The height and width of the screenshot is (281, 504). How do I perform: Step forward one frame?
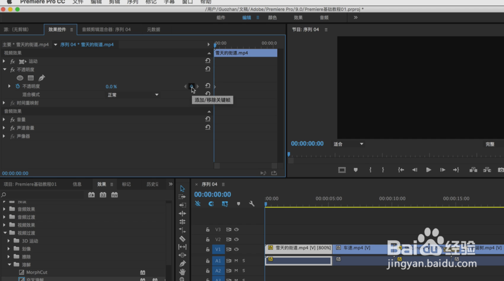[443, 170]
